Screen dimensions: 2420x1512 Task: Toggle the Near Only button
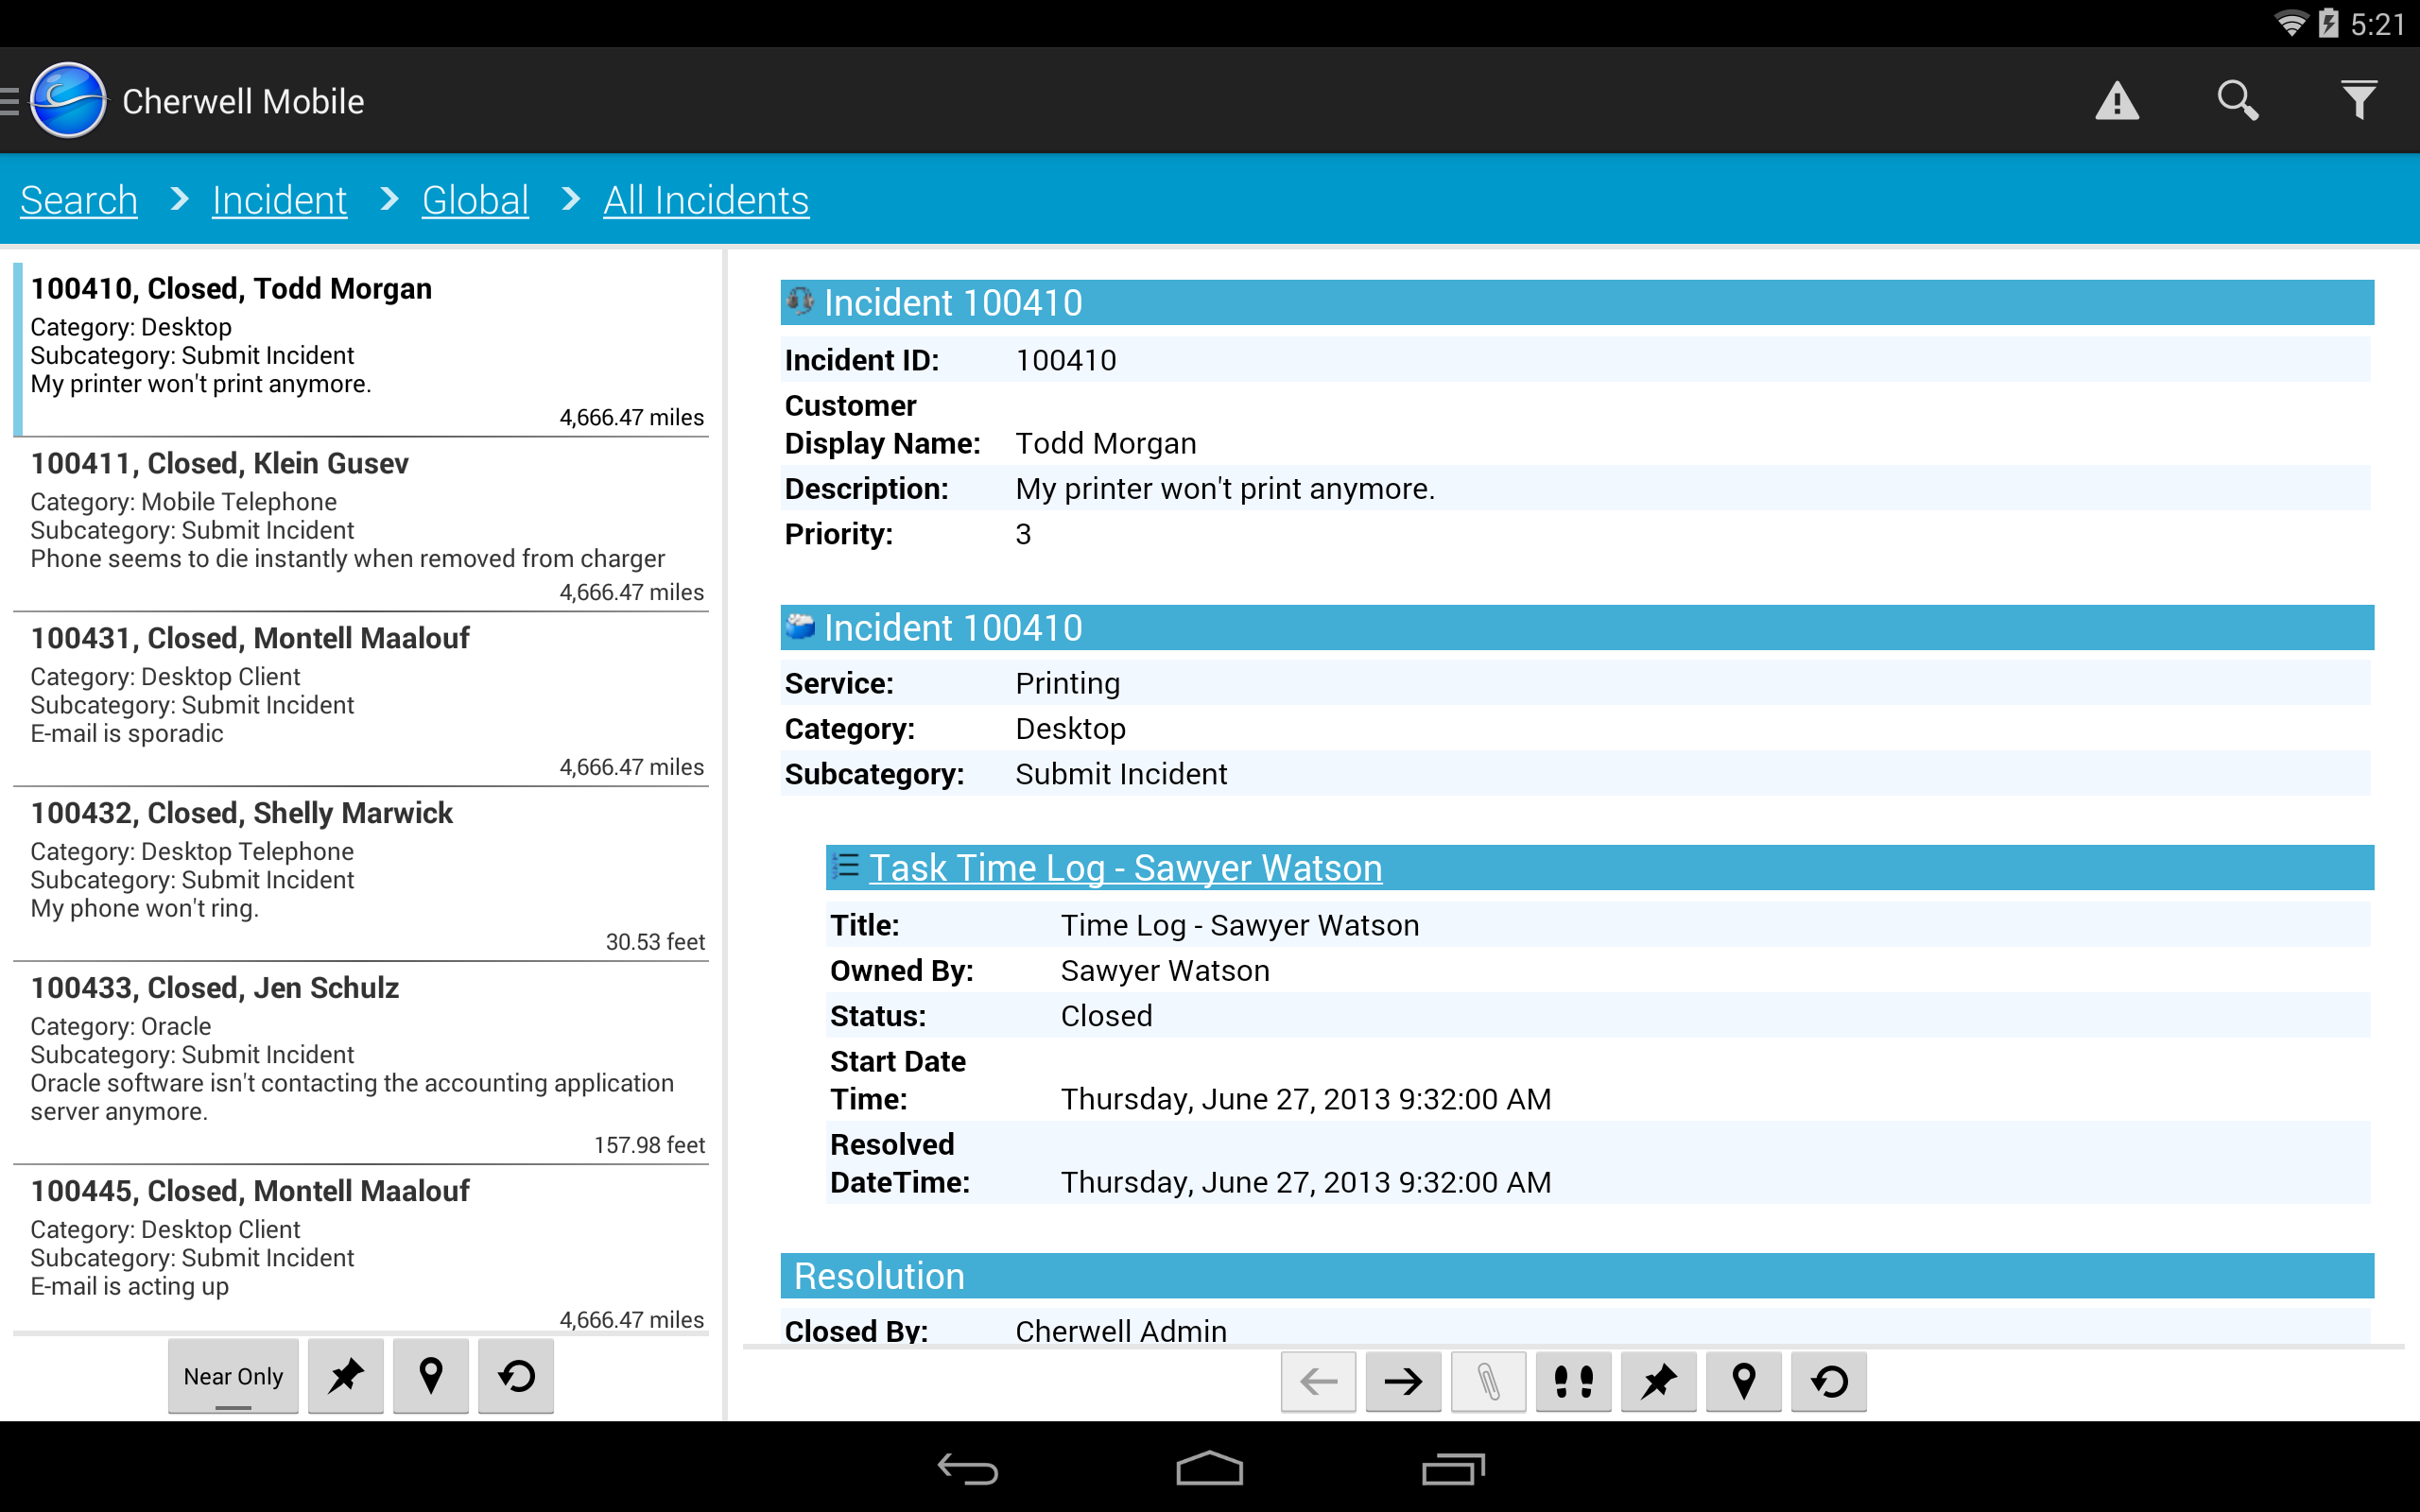tap(233, 1376)
